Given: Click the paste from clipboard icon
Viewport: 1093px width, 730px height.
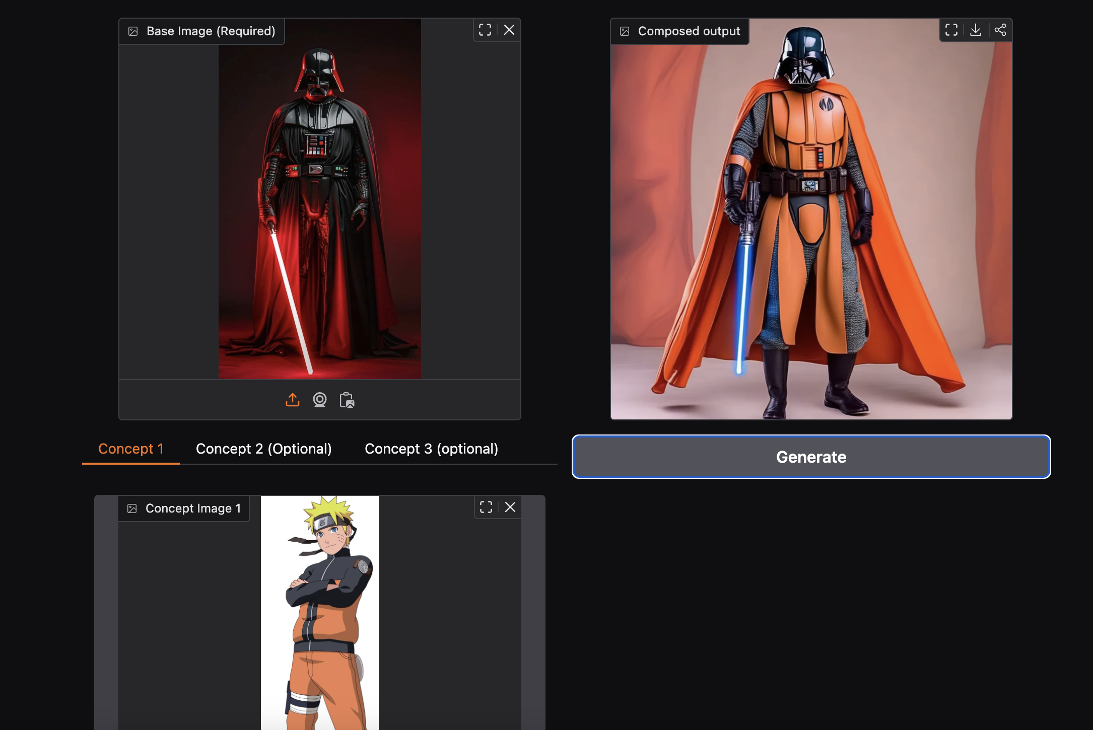Looking at the screenshot, I should pos(347,400).
